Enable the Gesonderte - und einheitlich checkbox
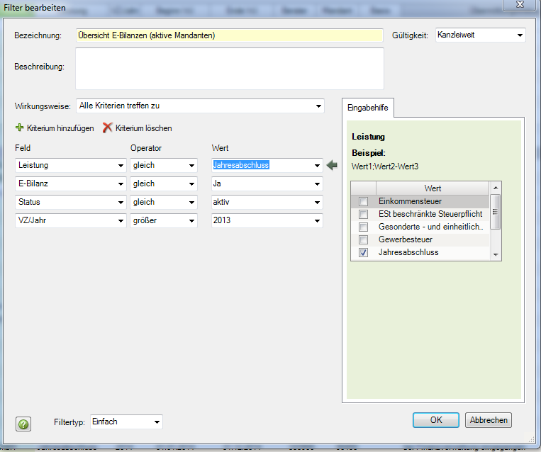541x452 pixels. click(x=363, y=227)
